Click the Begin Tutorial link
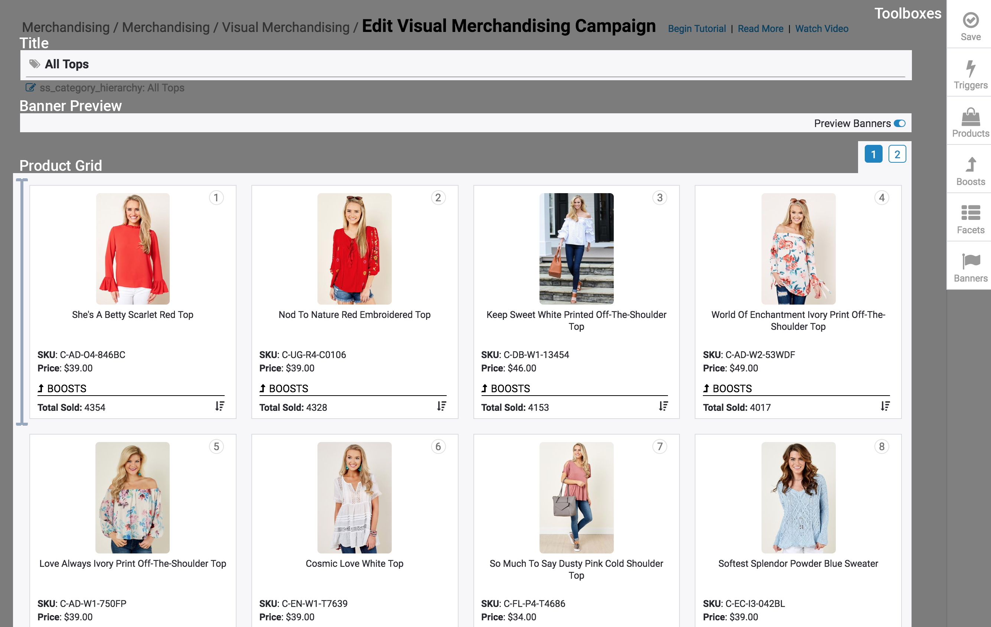Viewport: 991px width, 627px height. tap(696, 29)
